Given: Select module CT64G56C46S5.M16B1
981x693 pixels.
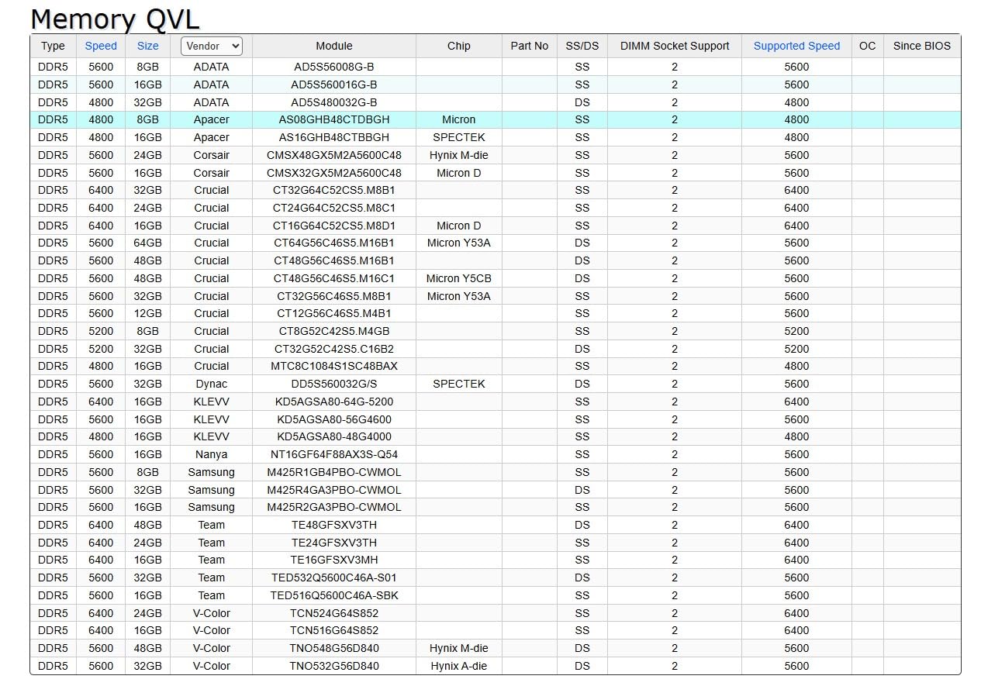Looking at the screenshot, I should (334, 243).
